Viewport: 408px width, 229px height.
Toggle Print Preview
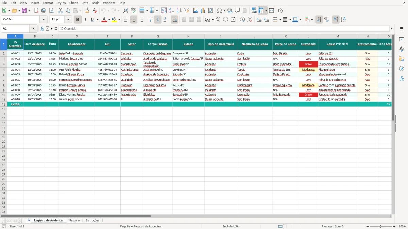tap(51, 11)
